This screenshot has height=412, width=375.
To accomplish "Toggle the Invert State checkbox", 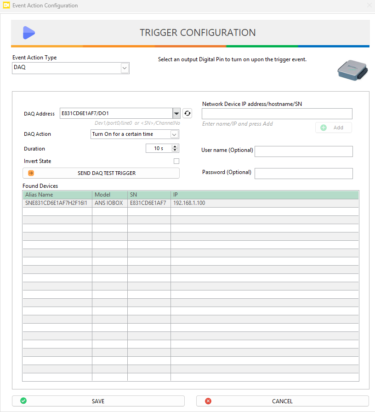I will (176, 161).
